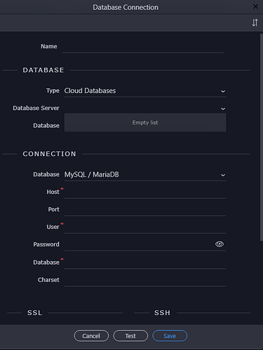Click the Cancel button
263x350 pixels.
pyautogui.click(x=91, y=336)
